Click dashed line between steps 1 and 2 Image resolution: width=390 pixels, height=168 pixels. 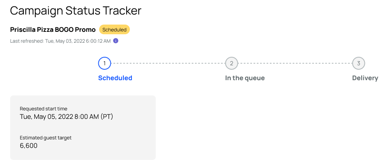[x=168, y=63]
